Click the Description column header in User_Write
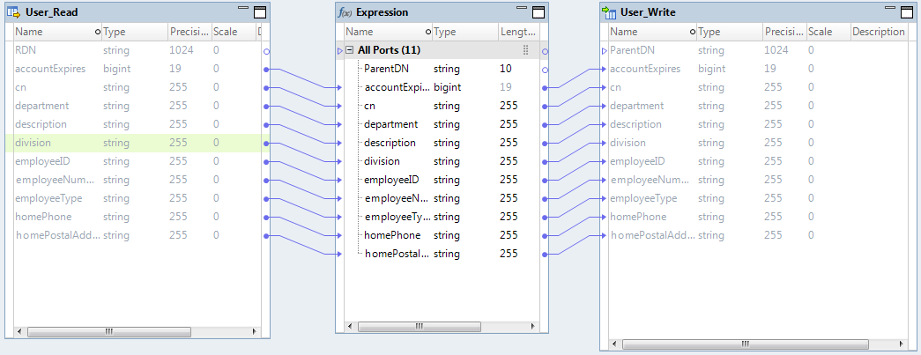The width and height of the screenshot is (921, 355). (878, 31)
